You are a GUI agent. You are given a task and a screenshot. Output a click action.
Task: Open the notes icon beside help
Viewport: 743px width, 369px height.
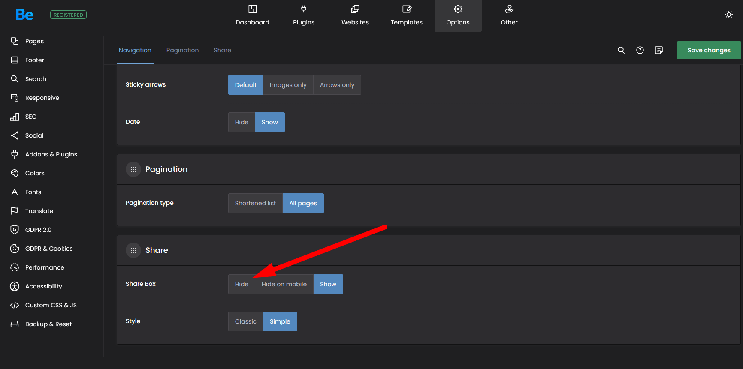point(659,50)
